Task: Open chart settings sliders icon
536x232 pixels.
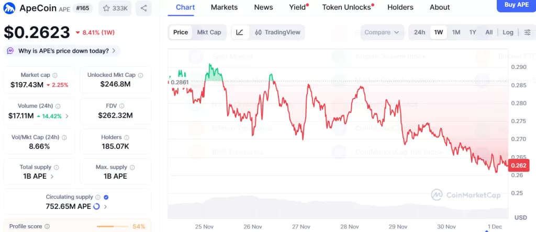Action: pyautogui.click(x=527, y=32)
